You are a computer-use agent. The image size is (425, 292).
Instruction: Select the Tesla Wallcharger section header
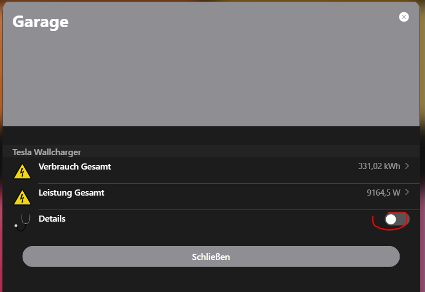point(46,152)
